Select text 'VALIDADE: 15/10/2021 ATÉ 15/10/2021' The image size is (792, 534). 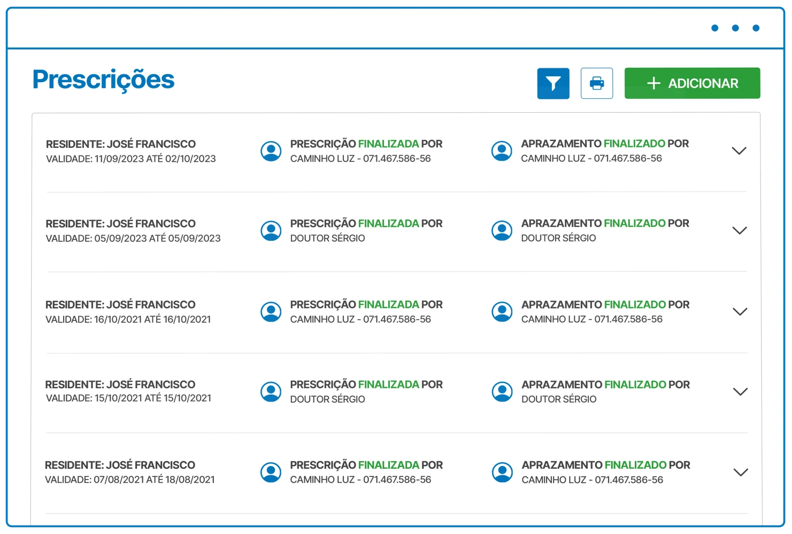point(128,398)
